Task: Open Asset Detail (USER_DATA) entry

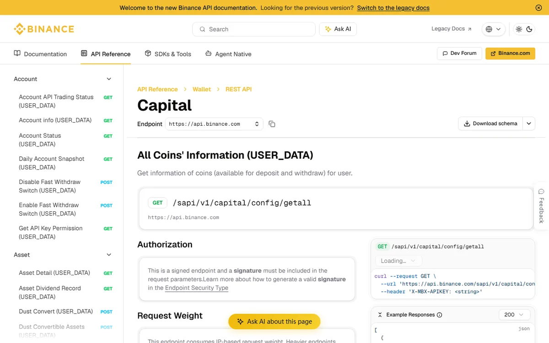Action: [65, 273]
